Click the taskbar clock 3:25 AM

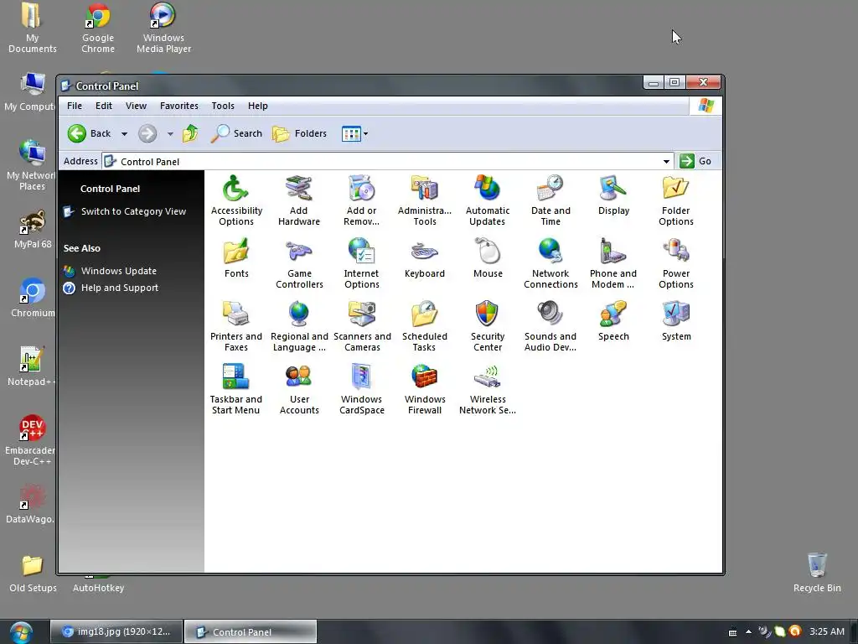(827, 631)
